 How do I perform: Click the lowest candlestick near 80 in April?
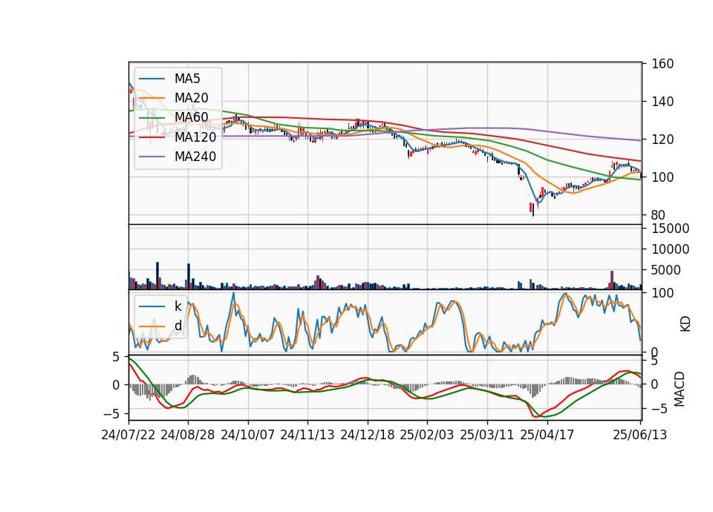533,210
